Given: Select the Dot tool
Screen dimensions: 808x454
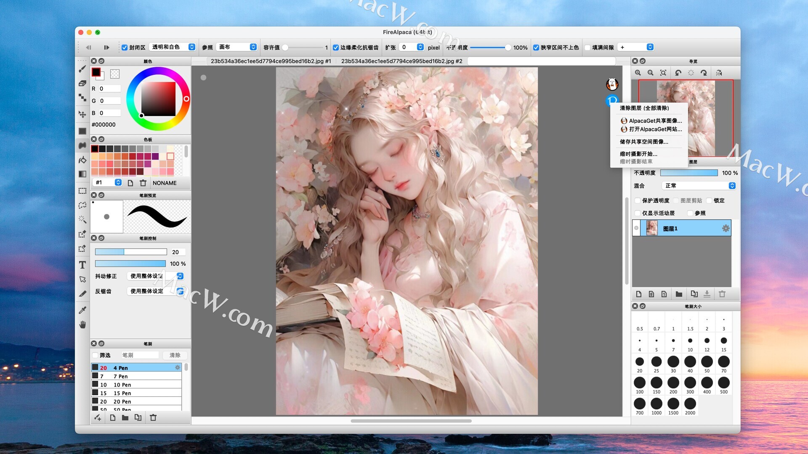Looking at the screenshot, I should click(82, 98).
